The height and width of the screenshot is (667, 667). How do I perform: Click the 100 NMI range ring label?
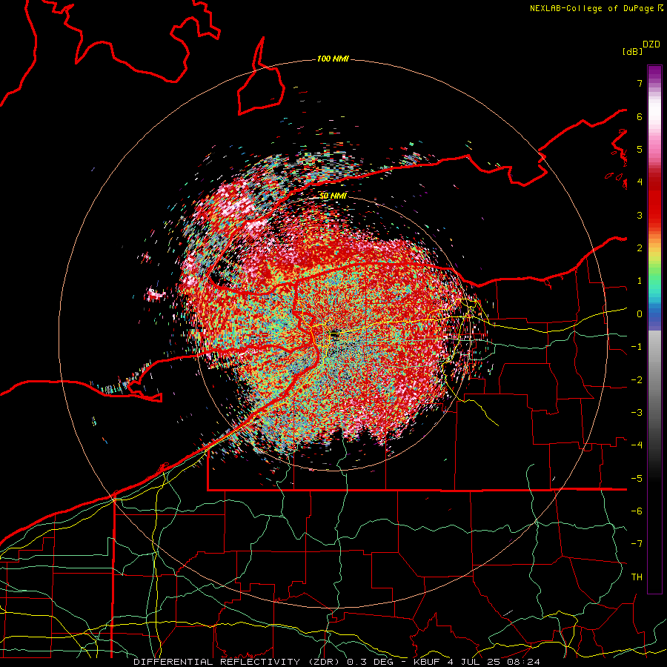click(333, 59)
